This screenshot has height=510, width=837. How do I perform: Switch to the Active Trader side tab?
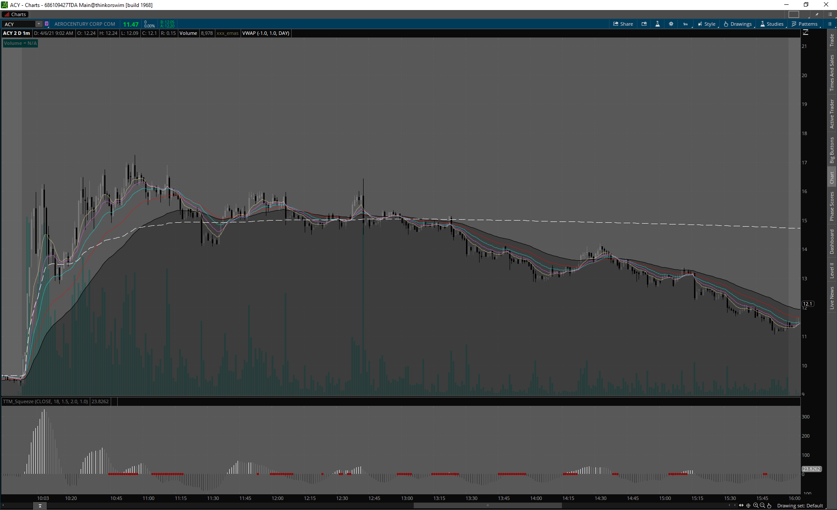[832, 113]
